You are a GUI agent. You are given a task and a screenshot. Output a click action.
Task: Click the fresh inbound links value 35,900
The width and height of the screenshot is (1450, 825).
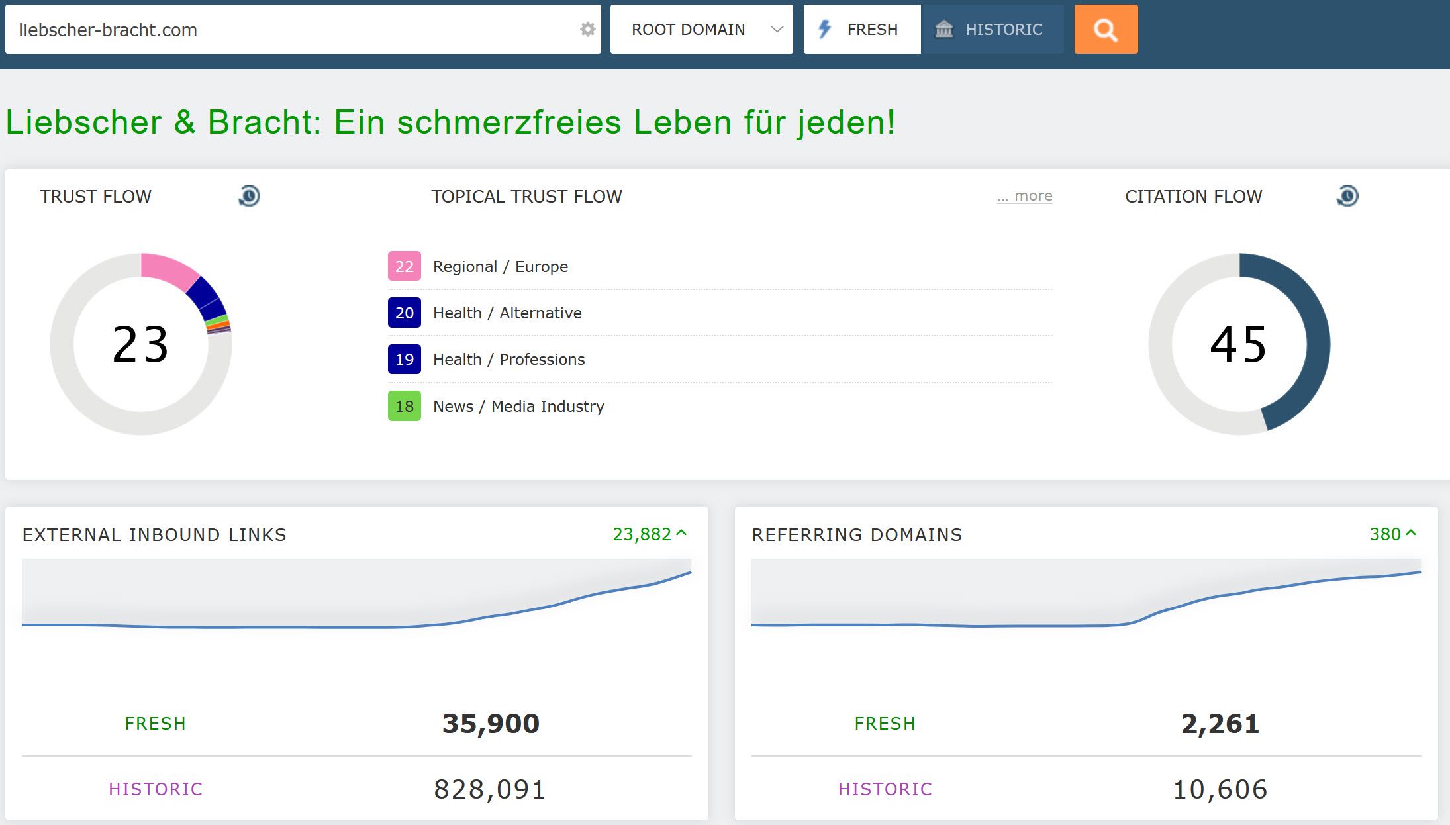tap(491, 723)
